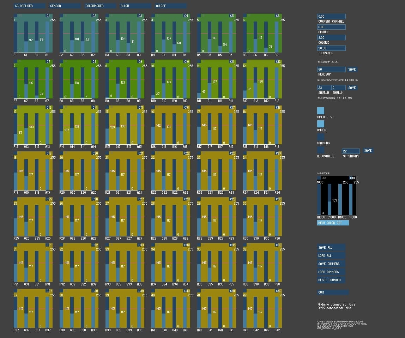405x338 pixels.
Task: Click the G15 slider showing 139
Action: click(x=117, y=129)
